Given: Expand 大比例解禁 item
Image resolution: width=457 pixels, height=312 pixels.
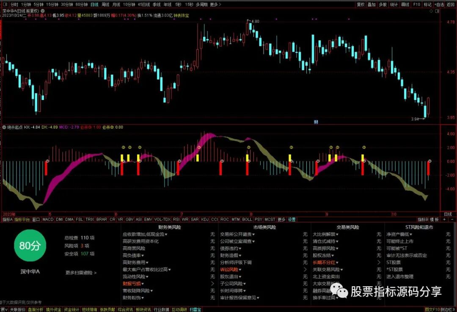Looking at the screenshot, I should point(325,234).
